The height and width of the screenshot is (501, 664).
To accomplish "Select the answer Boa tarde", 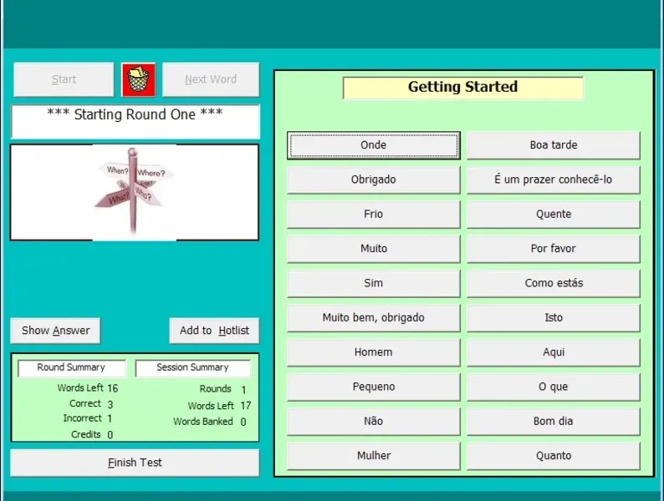I will click(554, 145).
